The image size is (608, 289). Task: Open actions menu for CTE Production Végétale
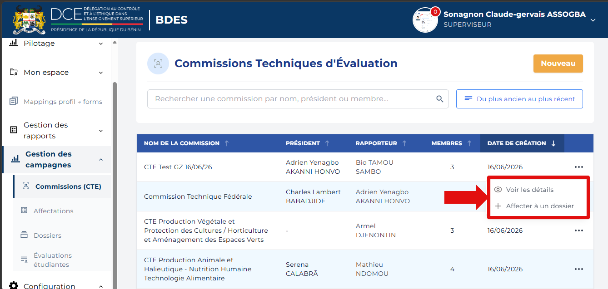(578, 230)
